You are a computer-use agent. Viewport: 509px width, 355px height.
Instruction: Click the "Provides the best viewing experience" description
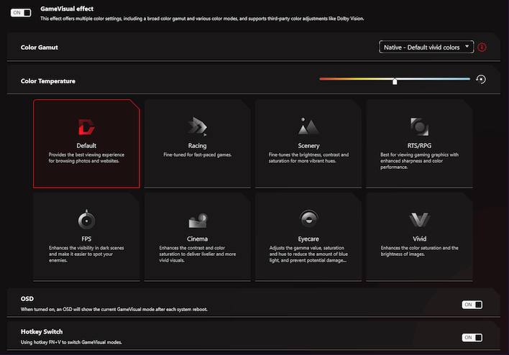click(x=86, y=157)
